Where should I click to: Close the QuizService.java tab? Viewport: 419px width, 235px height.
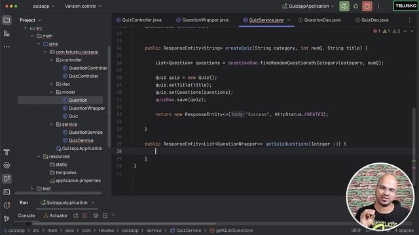(x=289, y=20)
